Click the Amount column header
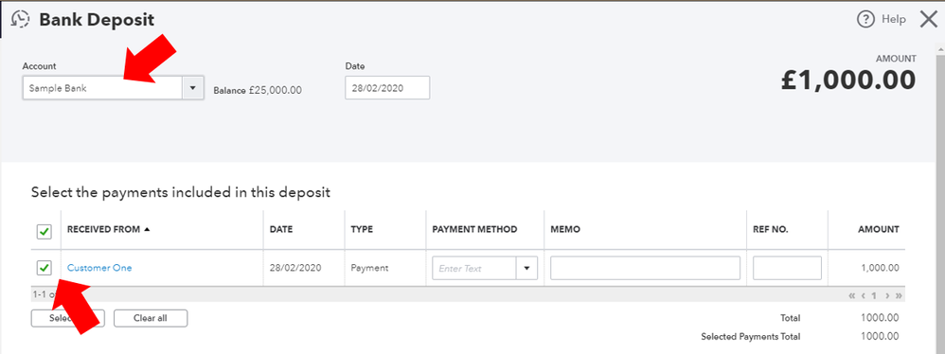This screenshot has height=354, width=945. pos(878,229)
